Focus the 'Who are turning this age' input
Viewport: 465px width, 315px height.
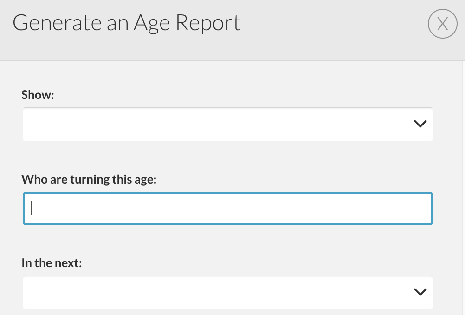coord(228,209)
